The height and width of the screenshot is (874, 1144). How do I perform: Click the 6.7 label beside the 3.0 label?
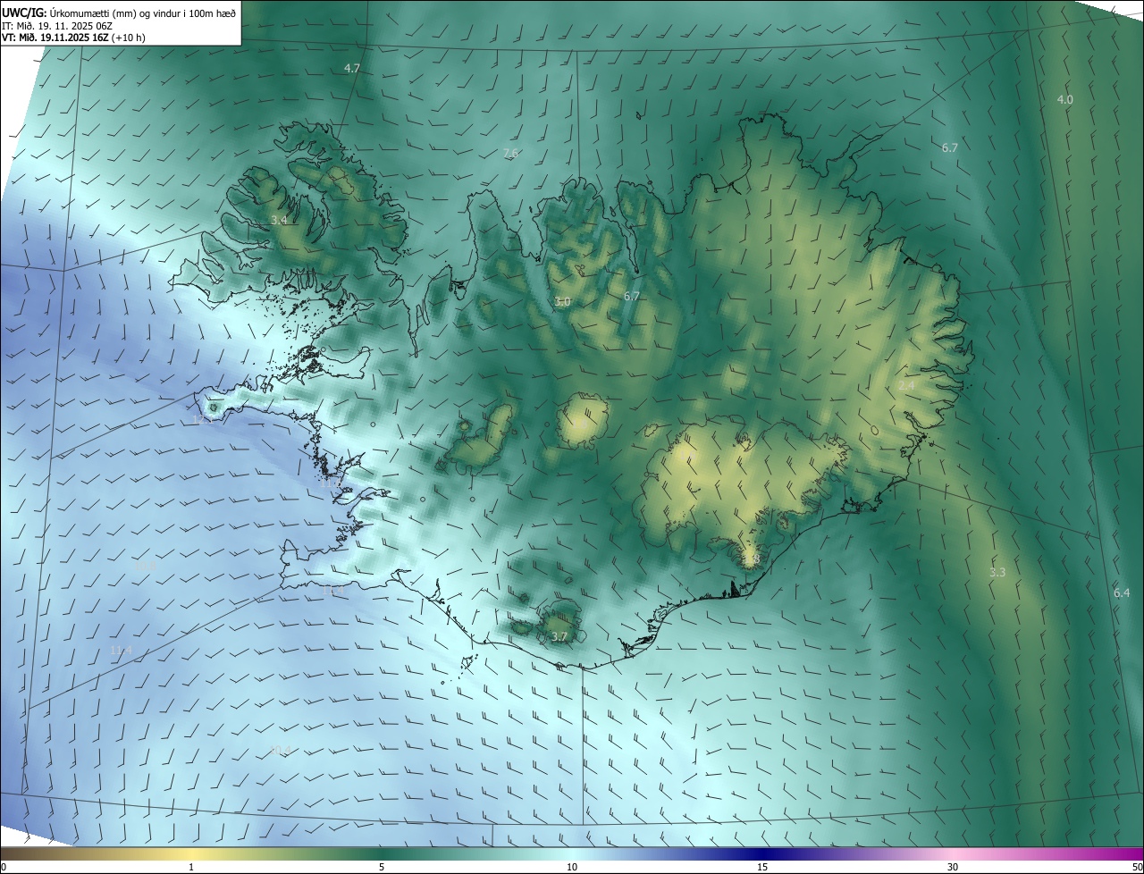[632, 296]
